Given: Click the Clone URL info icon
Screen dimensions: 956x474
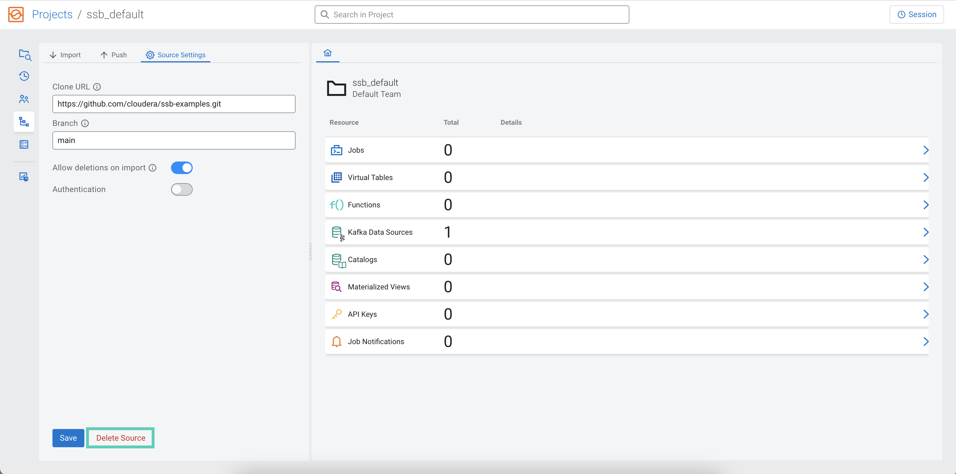Looking at the screenshot, I should click(97, 87).
